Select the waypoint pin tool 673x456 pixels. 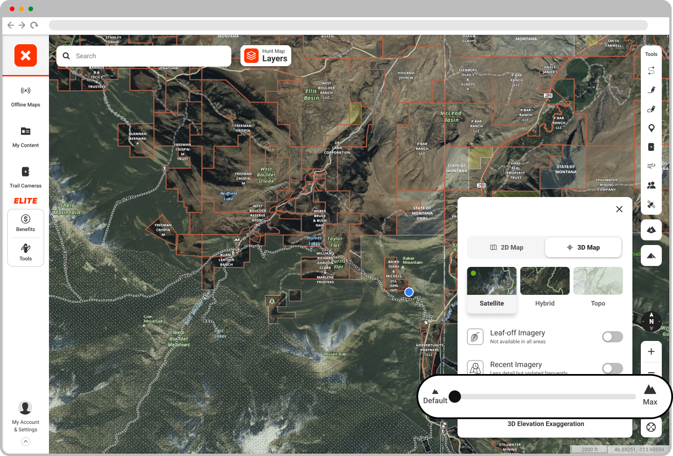tap(652, 128)
